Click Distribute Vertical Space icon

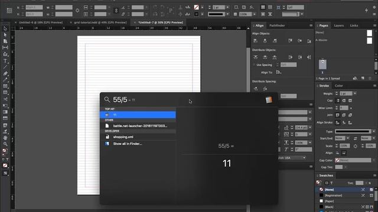256,89
